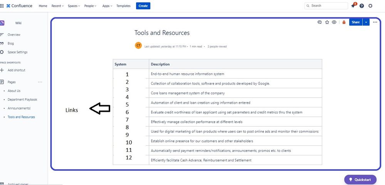Expand the Apps dropdown menu

107,6
